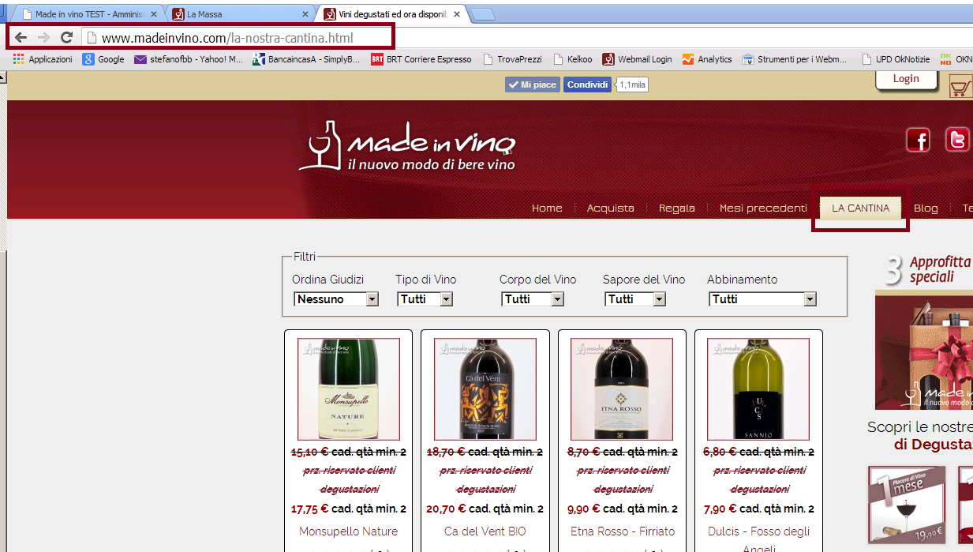Open the Facebook social icon
Screen dimensions: 973x552
coord(918,140)
